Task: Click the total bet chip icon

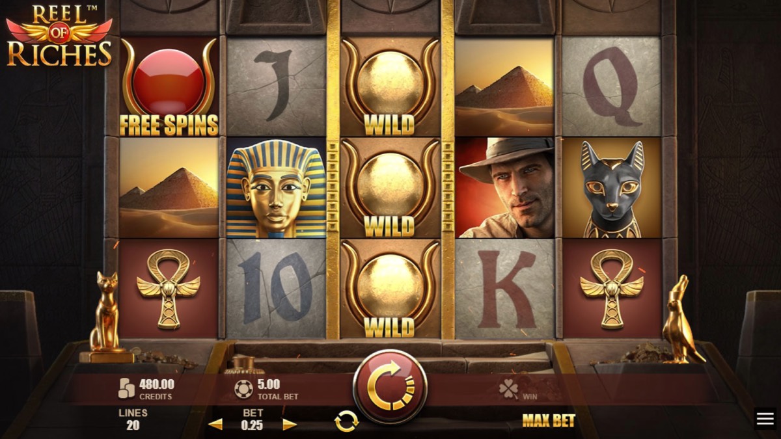Action: (243, 389)
